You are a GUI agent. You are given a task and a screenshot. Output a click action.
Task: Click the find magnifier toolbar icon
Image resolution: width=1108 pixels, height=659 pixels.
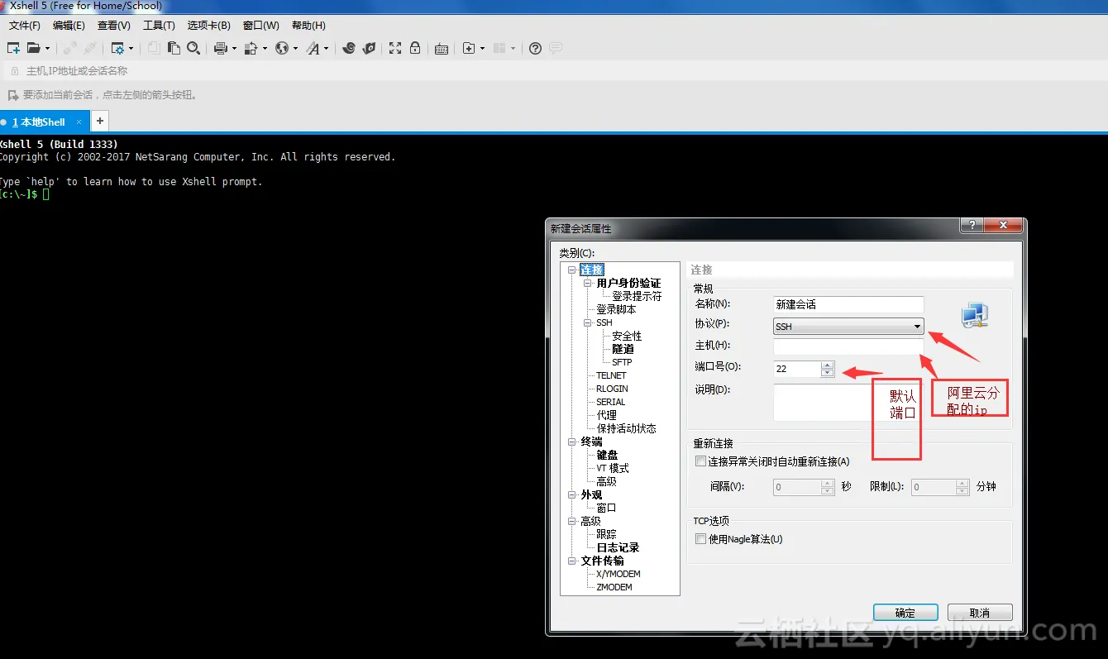tap(193, 48)
